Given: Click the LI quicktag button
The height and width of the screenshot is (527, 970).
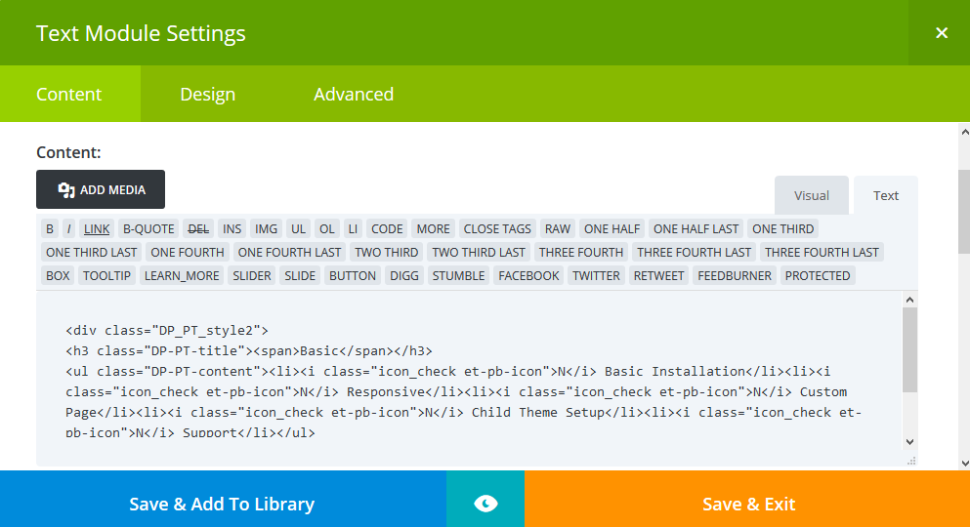Looking at the screenshot, I should [353, 228].
